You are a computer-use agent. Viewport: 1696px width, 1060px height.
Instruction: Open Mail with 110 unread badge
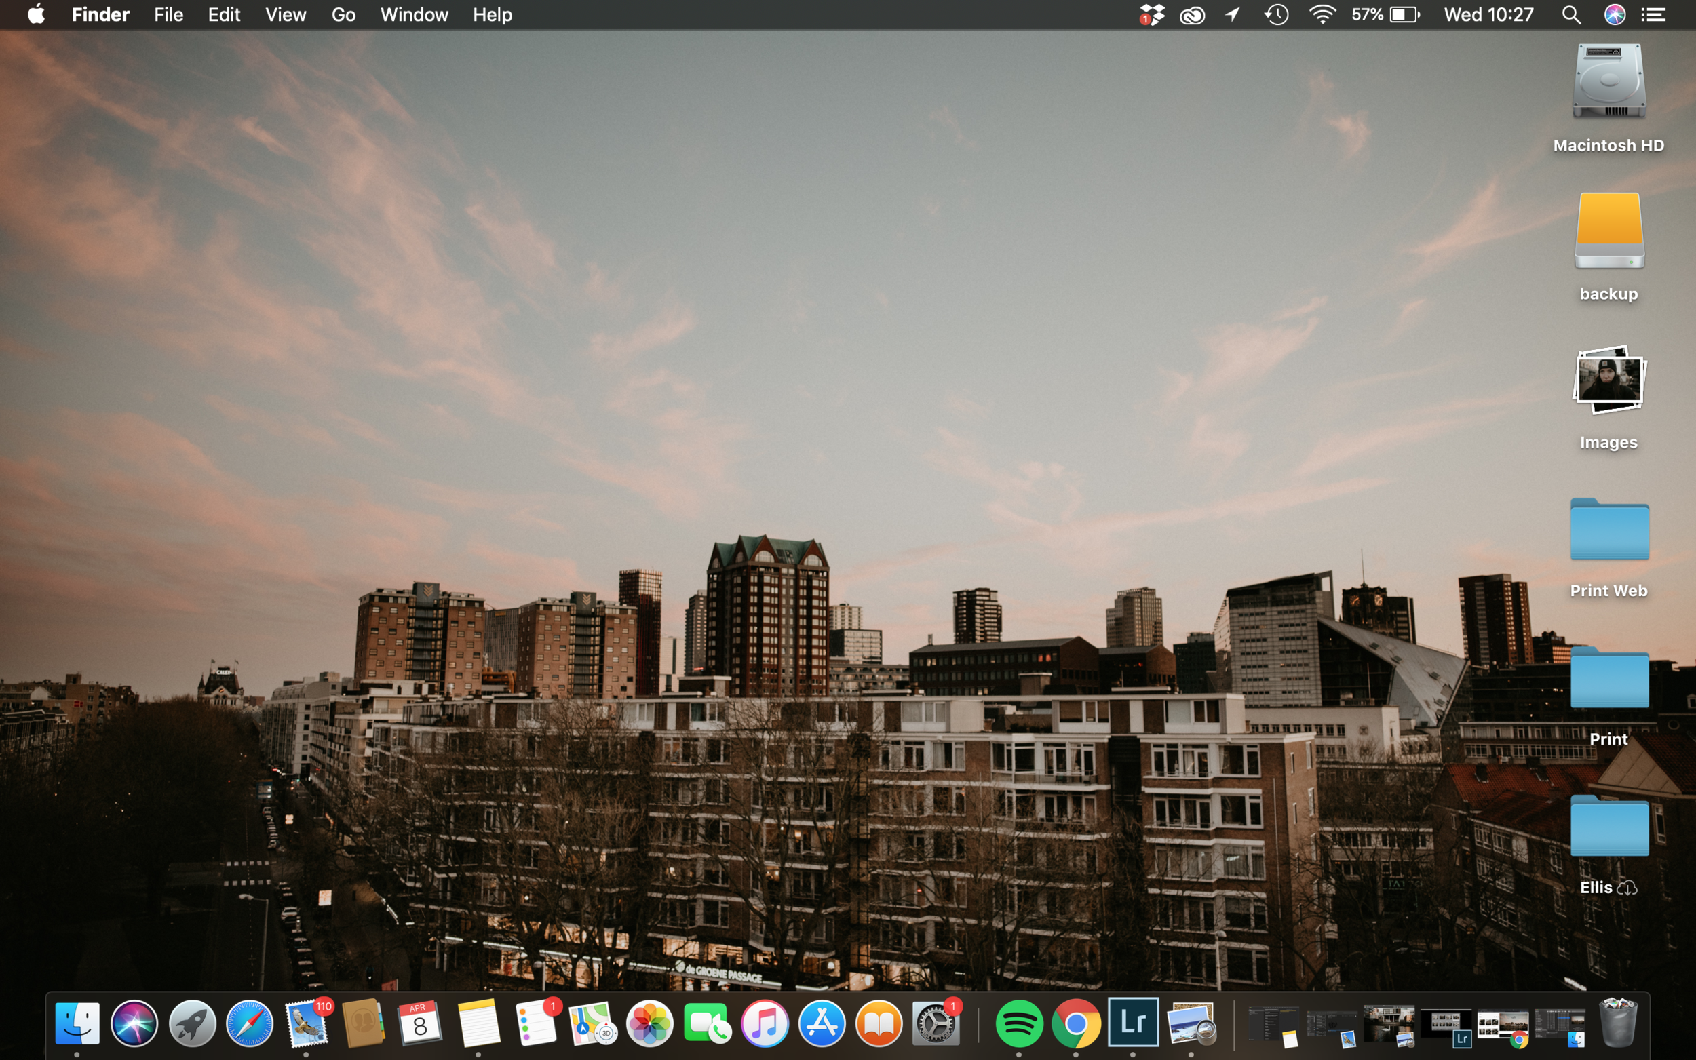point(307,1023)
